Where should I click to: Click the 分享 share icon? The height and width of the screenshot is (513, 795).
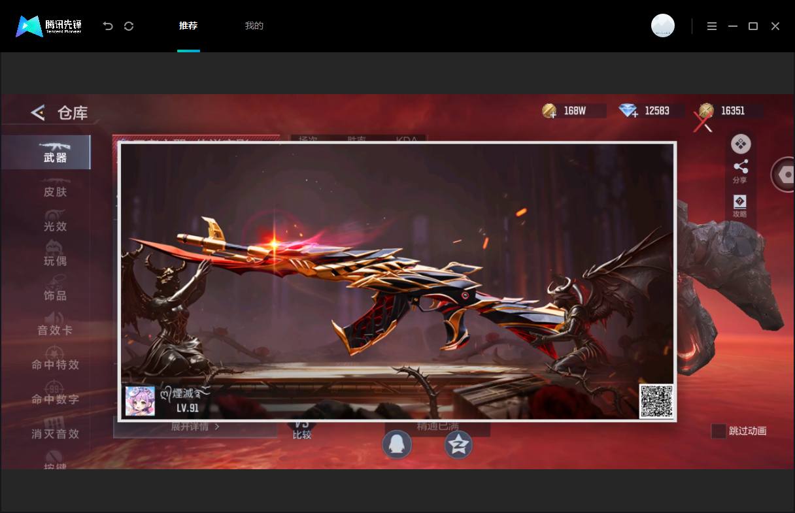[740, 171]
